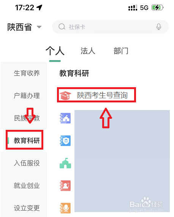Focus the 社保卡 search field

tap(110, 27)
